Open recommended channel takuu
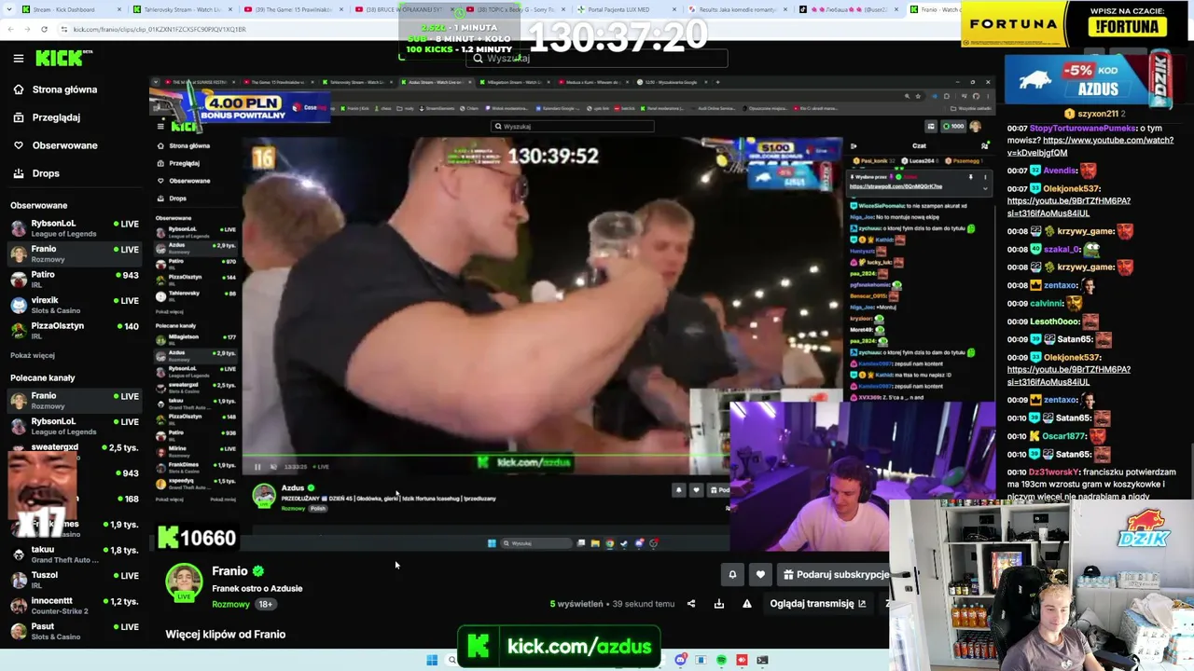Screen dimensions: 1194x671 tap(75, 554)
